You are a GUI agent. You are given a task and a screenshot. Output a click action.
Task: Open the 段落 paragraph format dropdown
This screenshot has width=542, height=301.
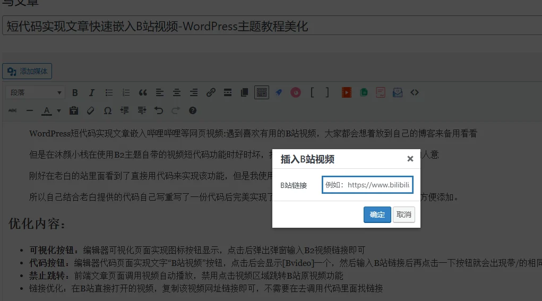coord(35,92)
